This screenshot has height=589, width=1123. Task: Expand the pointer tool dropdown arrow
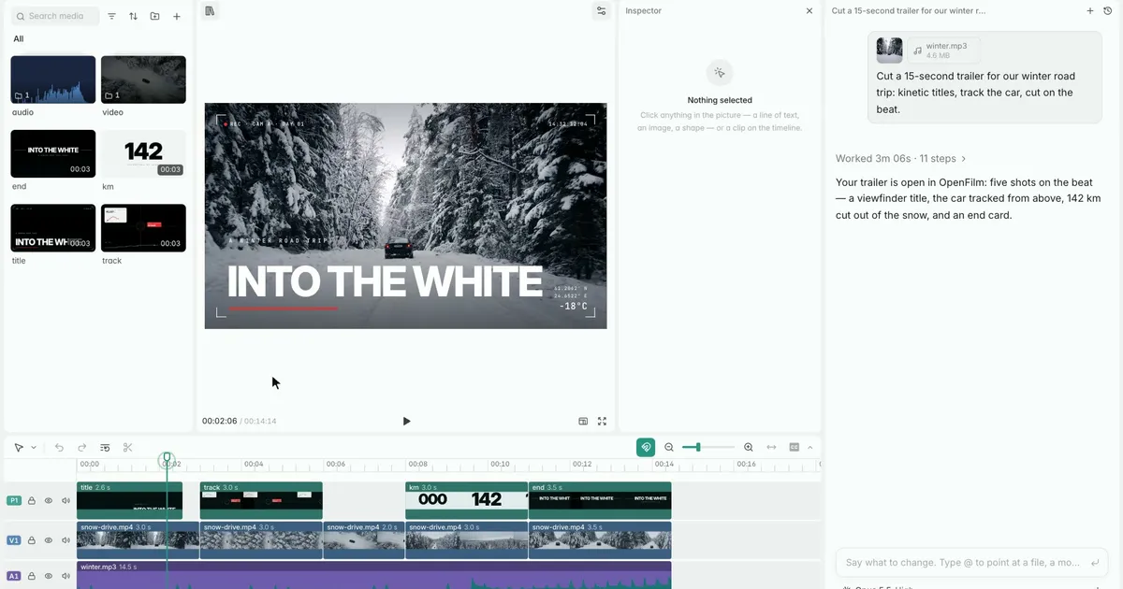pos(34,448)
